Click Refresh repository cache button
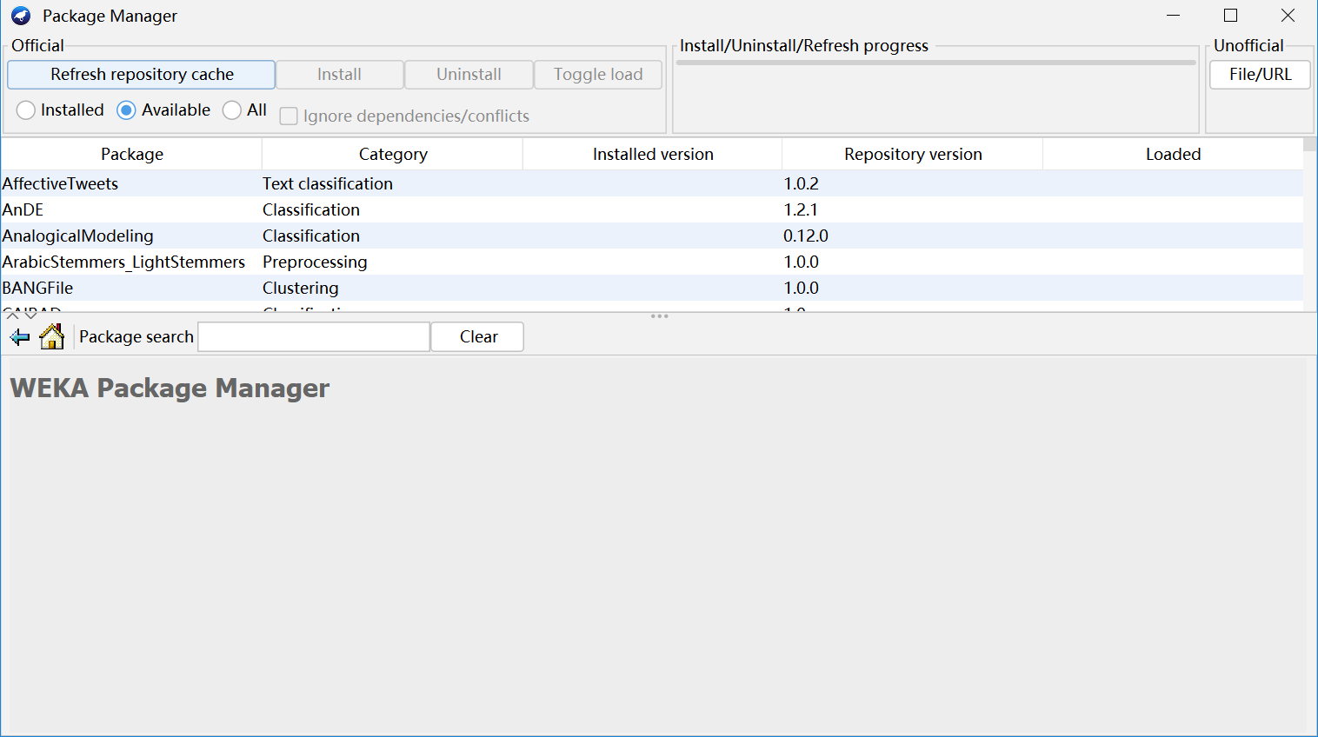The width and height of the screenshot is (1318, 737). tap(142, 75)
